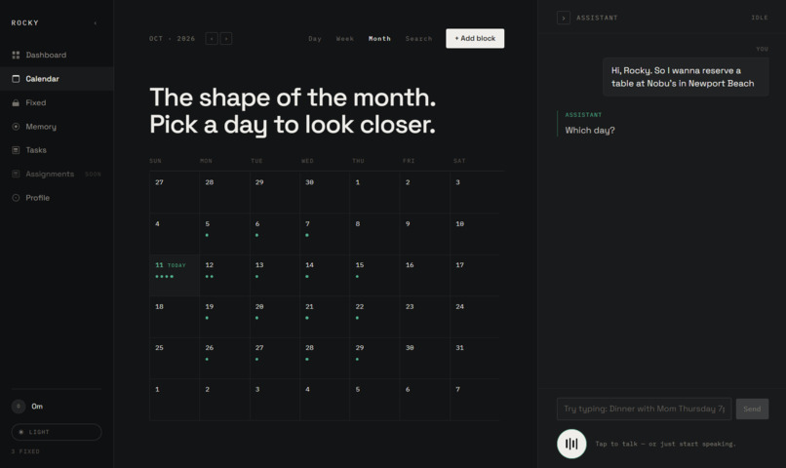Select September 27 in the first row
This screenshot has height=468, width=786.
coord(175,192)
